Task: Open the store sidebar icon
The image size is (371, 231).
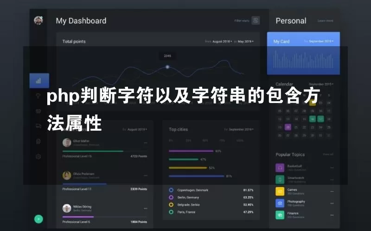Action: point(38,111)
